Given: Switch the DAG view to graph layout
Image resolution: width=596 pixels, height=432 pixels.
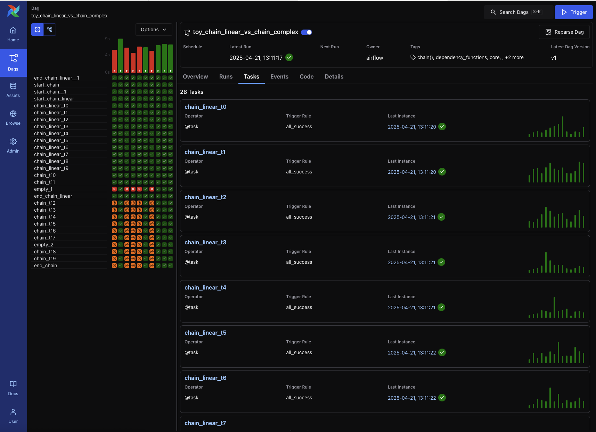Looking at the screenshot, I should [50, 30].
